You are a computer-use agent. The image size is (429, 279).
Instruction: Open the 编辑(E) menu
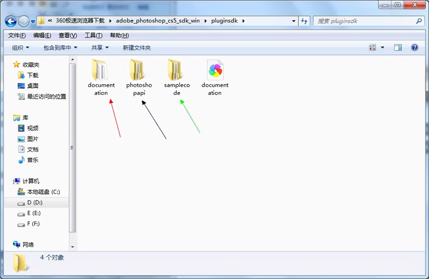(42, 35)
